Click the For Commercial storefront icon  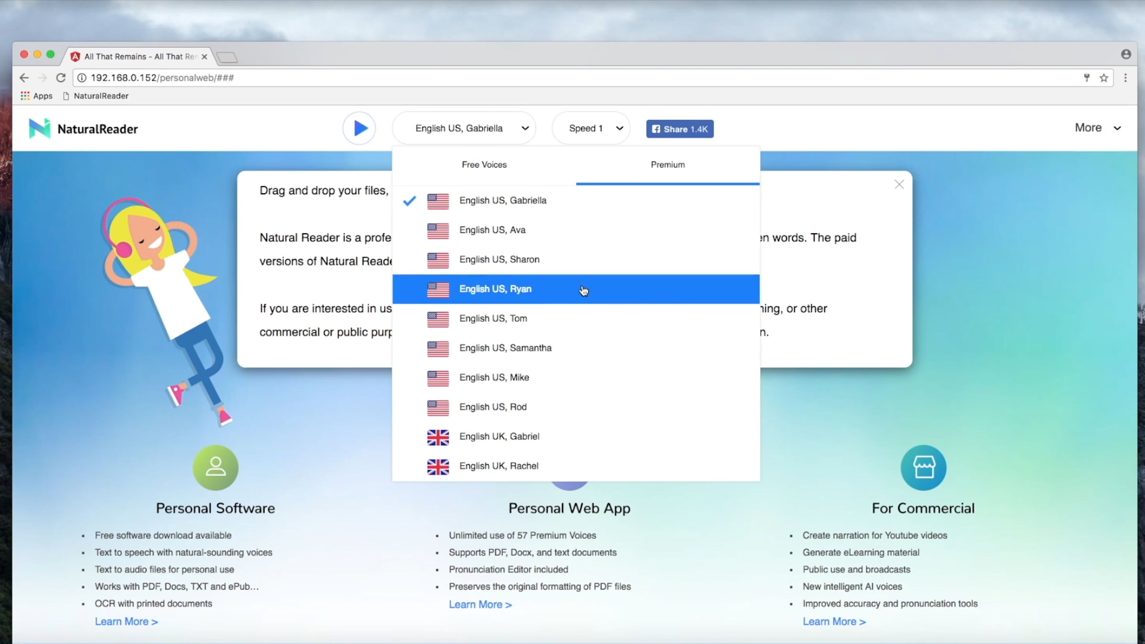[924, 467]
